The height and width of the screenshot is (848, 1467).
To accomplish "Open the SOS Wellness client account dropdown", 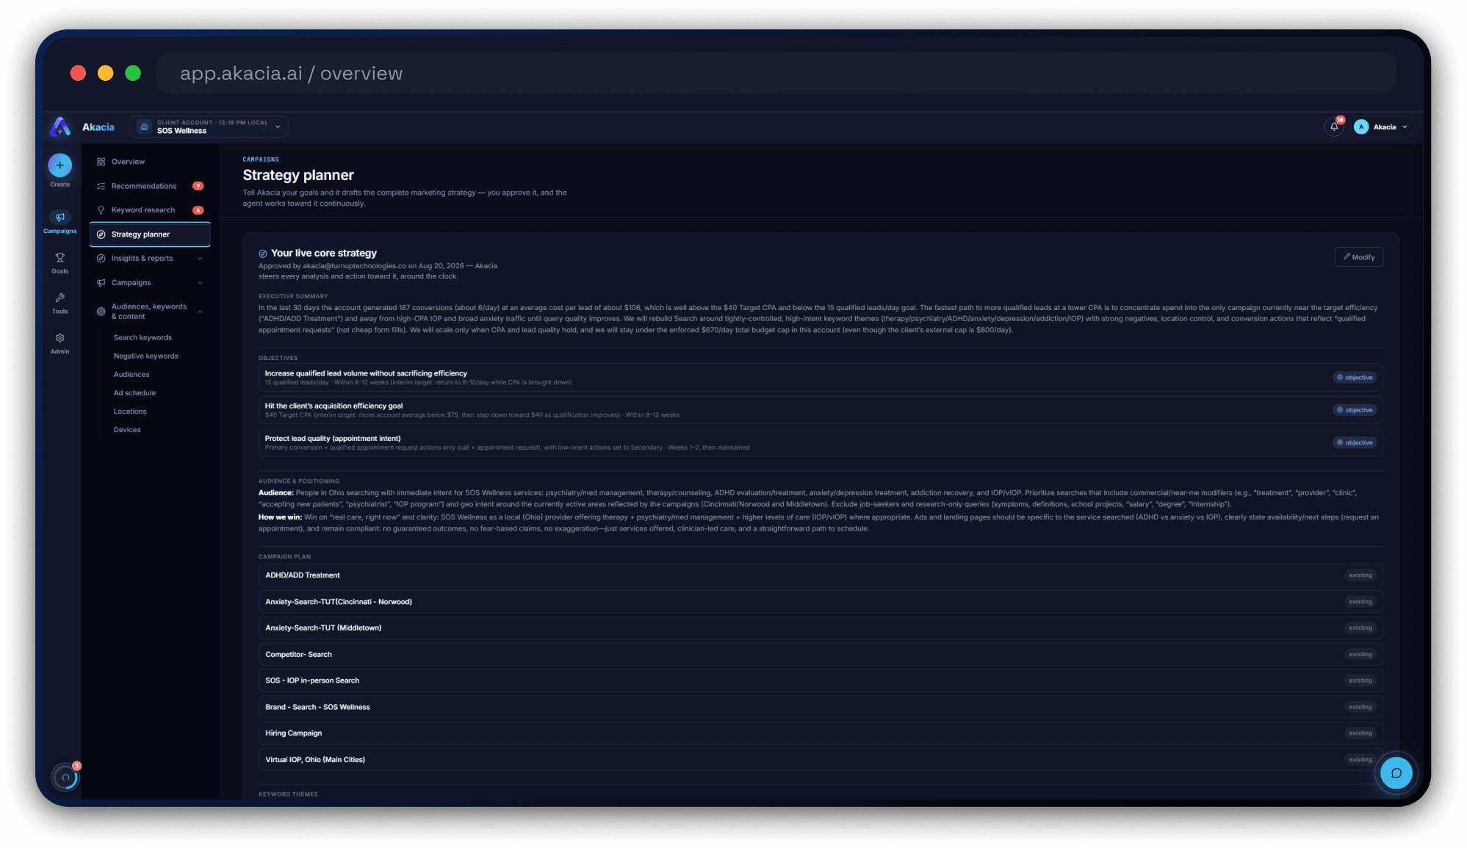I will point(209,127).
